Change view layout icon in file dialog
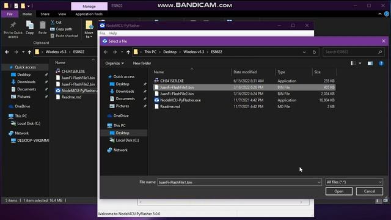391x220 pixels. 353,64
